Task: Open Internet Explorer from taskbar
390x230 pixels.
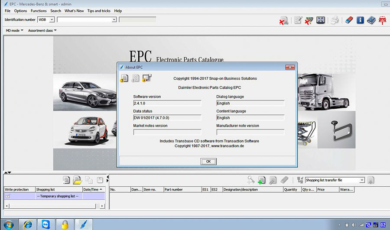Action: [28, 224]
